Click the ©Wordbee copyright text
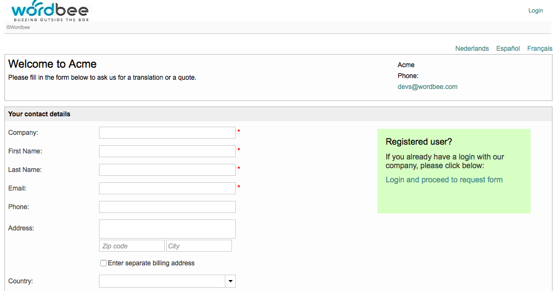 coord(18,27)
